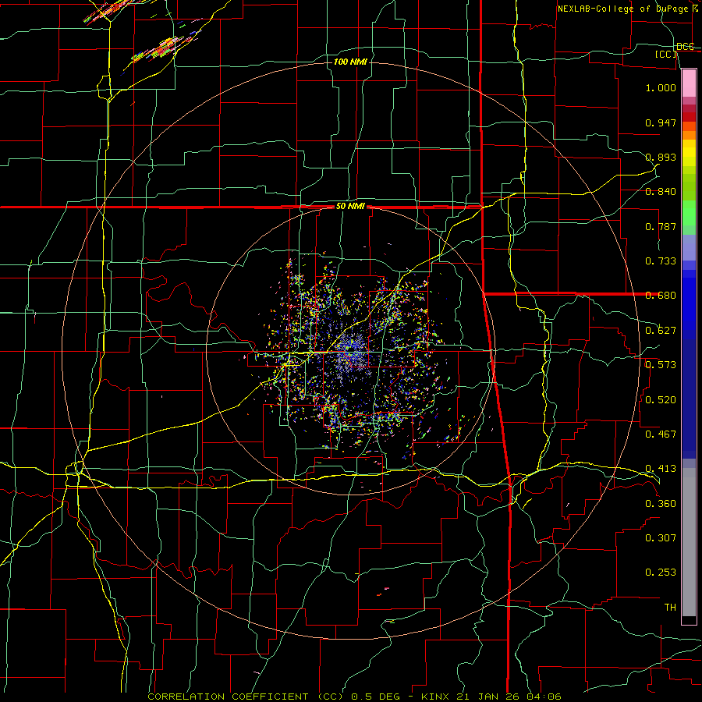This screenshot has width=702, height=702.
Task: Select the DCC product label above legend
Action: 685,46
